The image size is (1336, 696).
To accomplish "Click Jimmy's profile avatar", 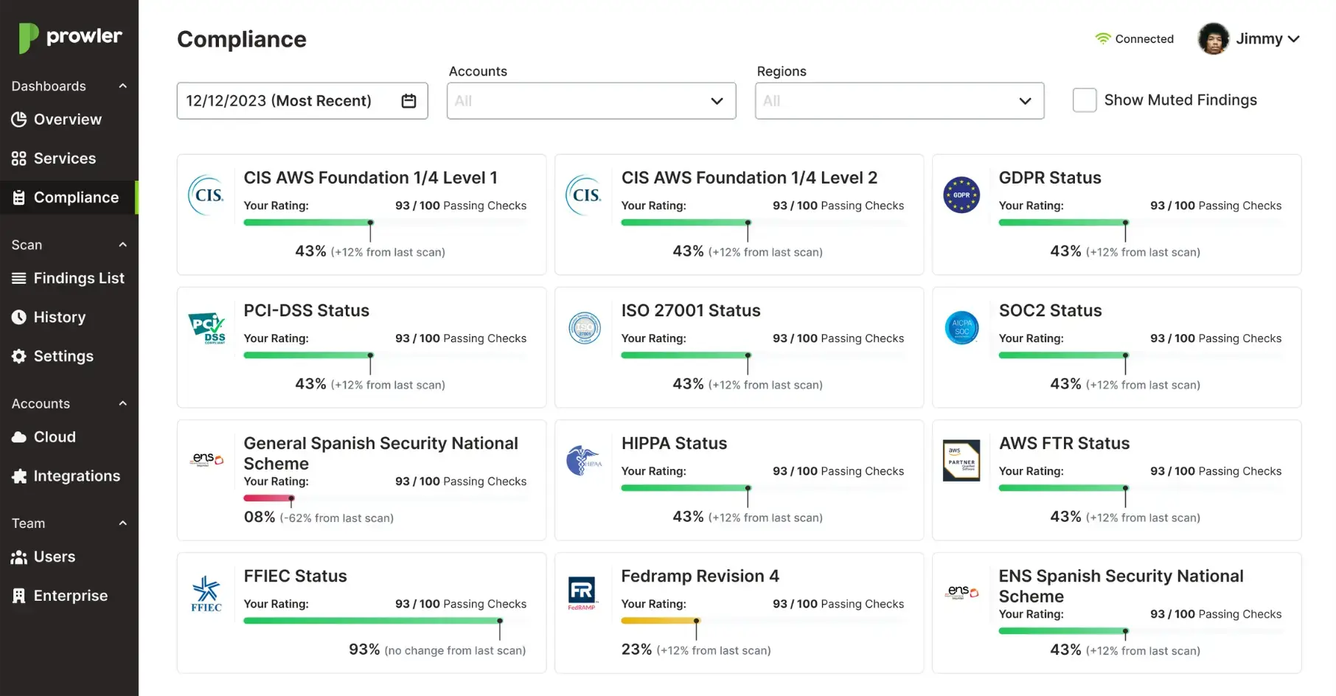I will (x=1214, y=38).
